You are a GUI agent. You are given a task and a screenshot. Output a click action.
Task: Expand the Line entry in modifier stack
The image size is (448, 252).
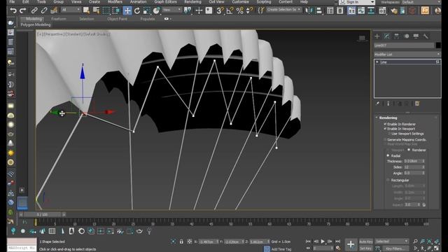pyautogui.click(x=377, y=62)
